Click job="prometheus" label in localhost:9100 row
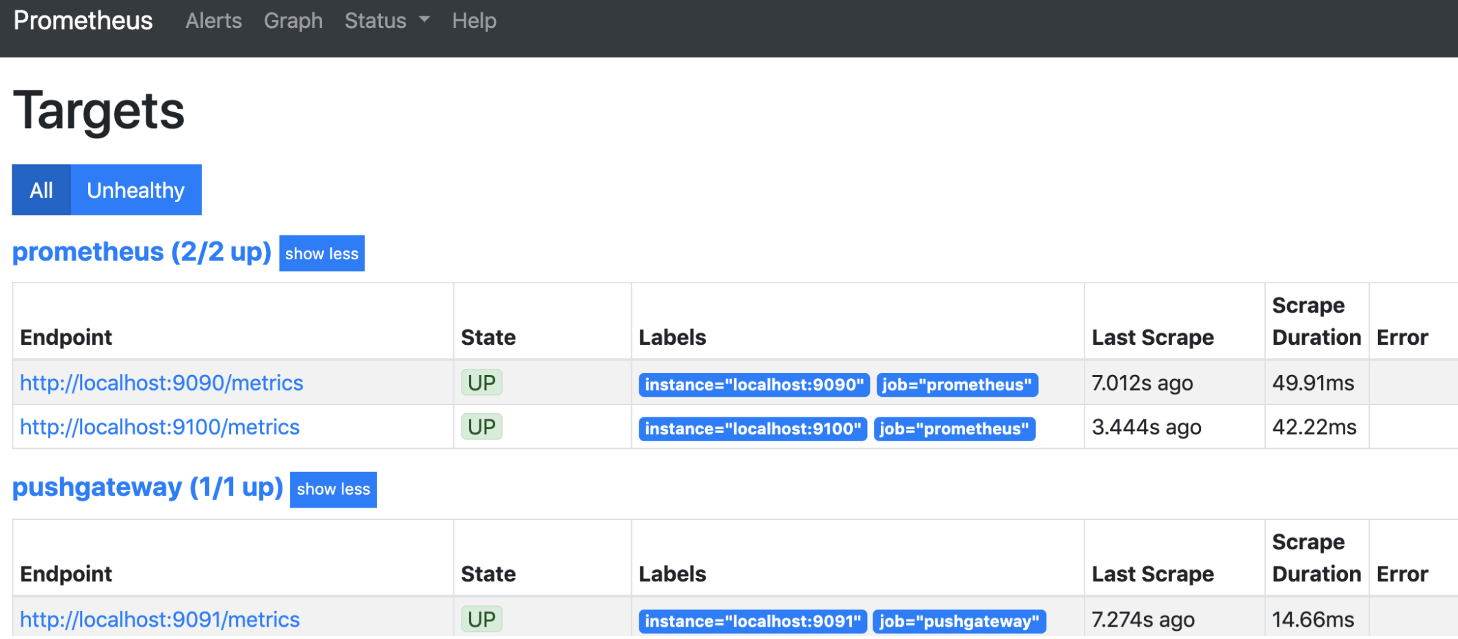Screen dimensions: 1458x639 click(x=954, y=429)
